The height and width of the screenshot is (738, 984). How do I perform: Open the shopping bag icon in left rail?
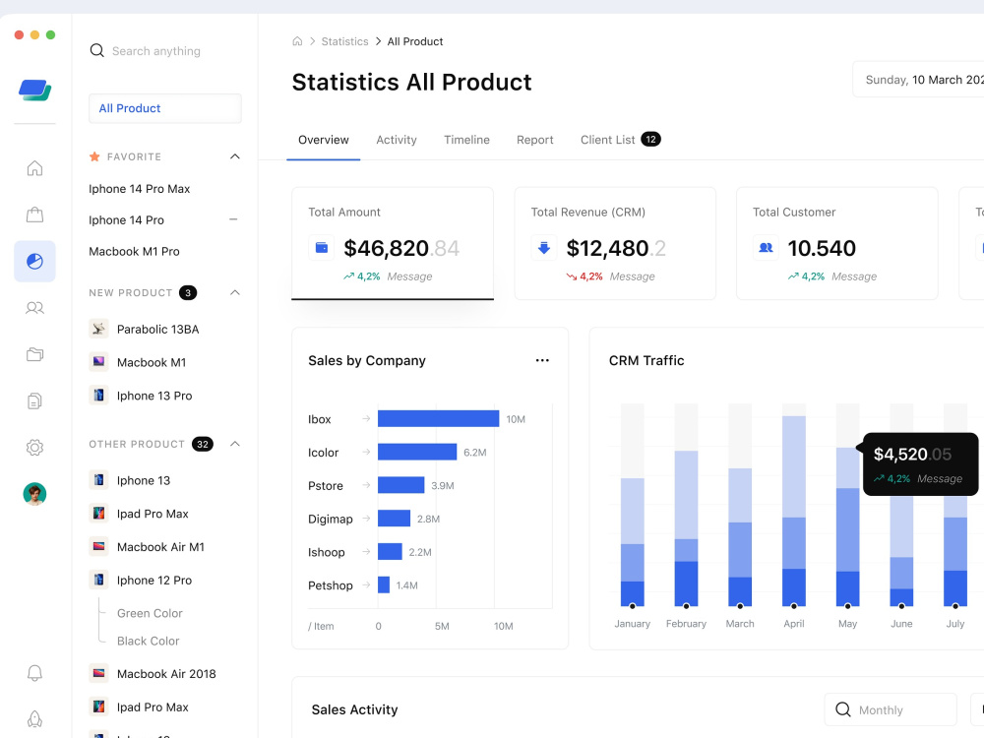(x=34, y=215)
